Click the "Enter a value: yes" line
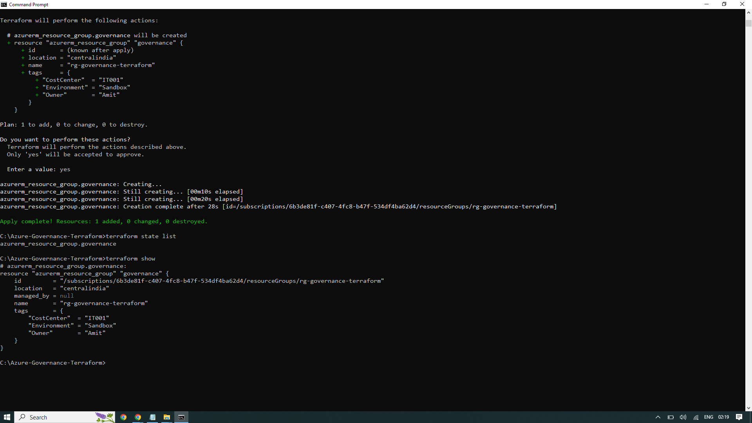752x423 pixels. [38, 169]
